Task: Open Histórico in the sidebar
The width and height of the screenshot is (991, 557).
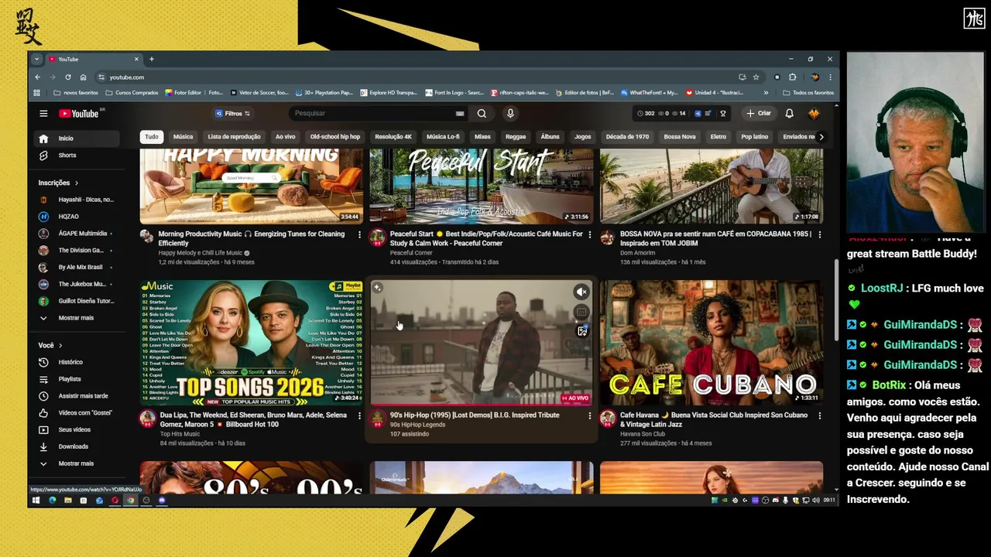Action: pyautogui.click(x=76, y=362)
